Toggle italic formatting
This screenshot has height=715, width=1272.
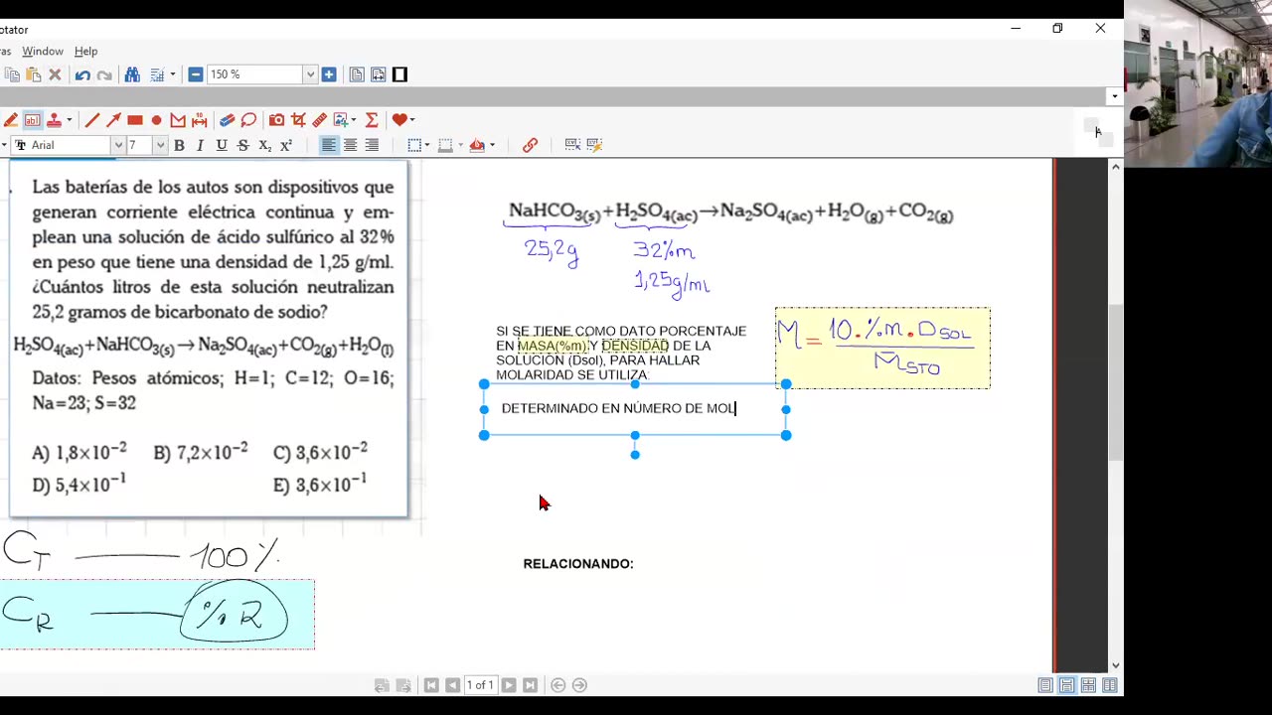tap(200, 145)
